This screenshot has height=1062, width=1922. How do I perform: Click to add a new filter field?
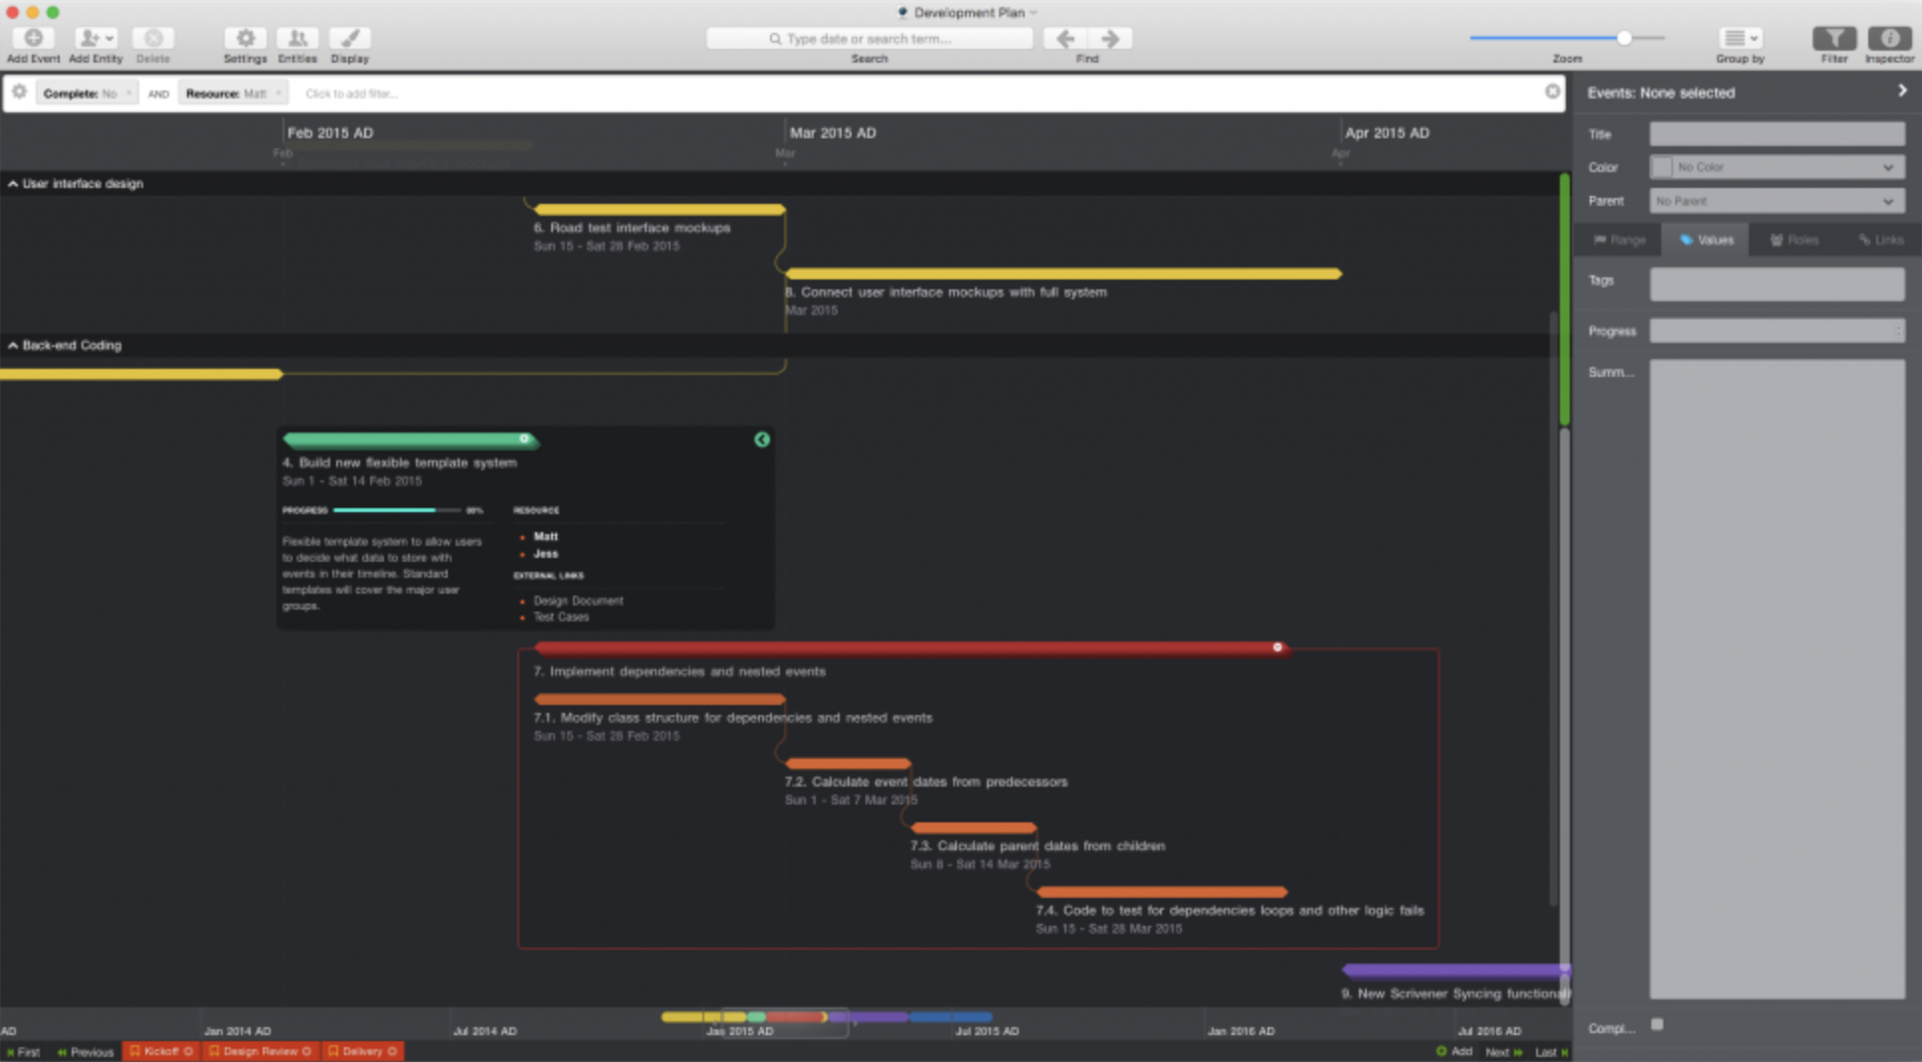[351, 93]
